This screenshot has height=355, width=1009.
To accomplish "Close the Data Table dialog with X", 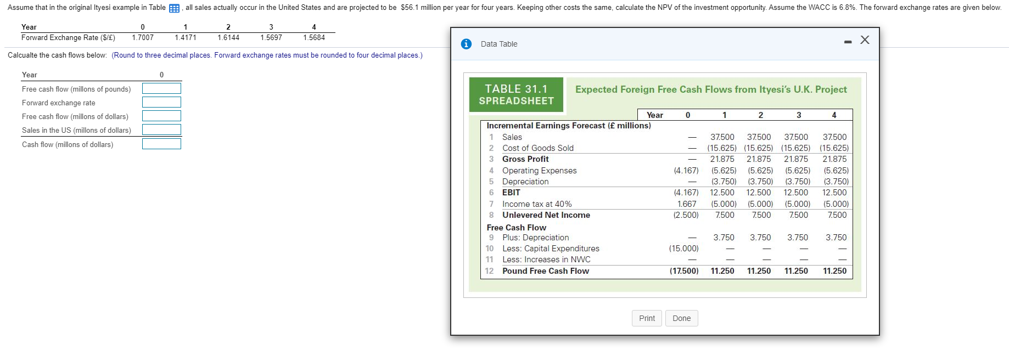I will (865, 40).
